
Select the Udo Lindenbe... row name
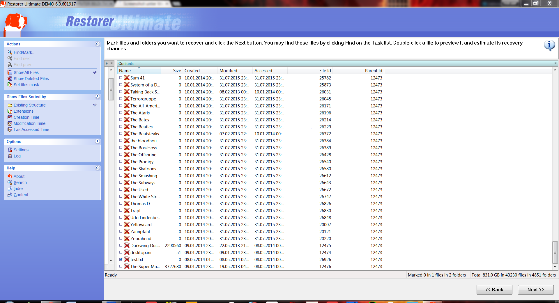coord(145,217)
